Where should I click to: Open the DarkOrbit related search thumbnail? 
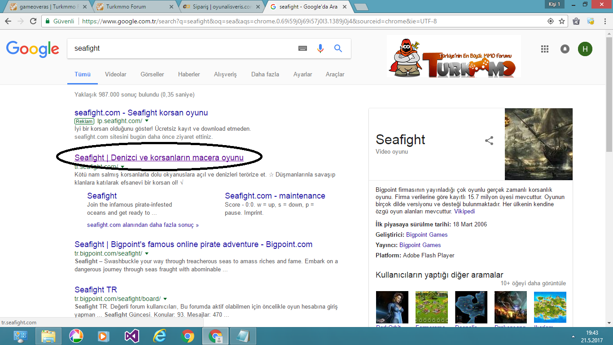click(392, 308)
